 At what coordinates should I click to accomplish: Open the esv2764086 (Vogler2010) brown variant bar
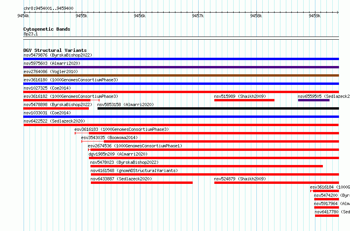181,75
